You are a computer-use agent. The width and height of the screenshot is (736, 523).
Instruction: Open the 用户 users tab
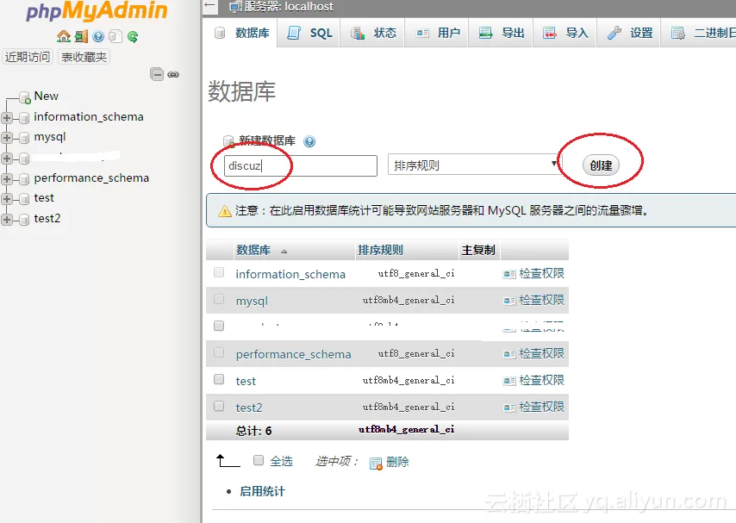pos(438,33)
